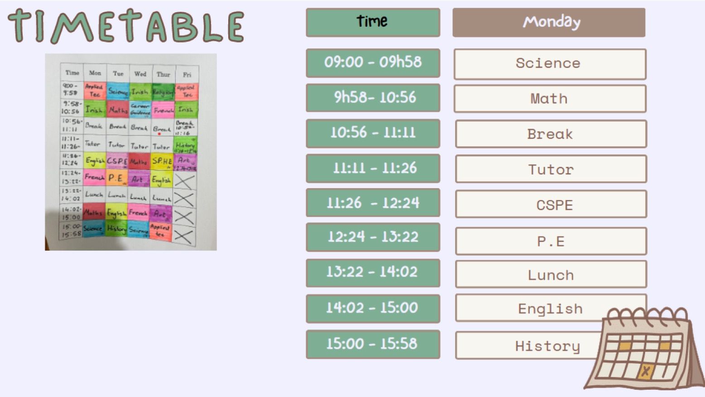
Task: Click the P.E subject field
Action: click(x=551, y=241)
